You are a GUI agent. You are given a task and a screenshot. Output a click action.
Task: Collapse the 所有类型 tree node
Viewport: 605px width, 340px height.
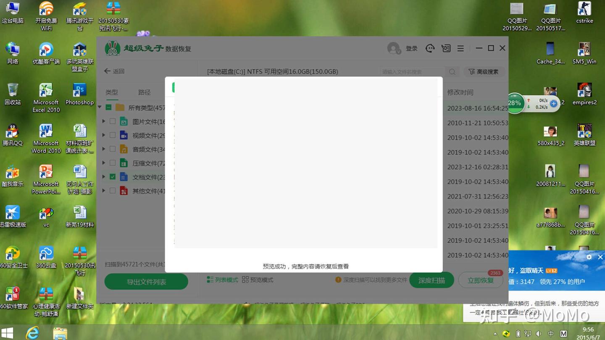100,107
